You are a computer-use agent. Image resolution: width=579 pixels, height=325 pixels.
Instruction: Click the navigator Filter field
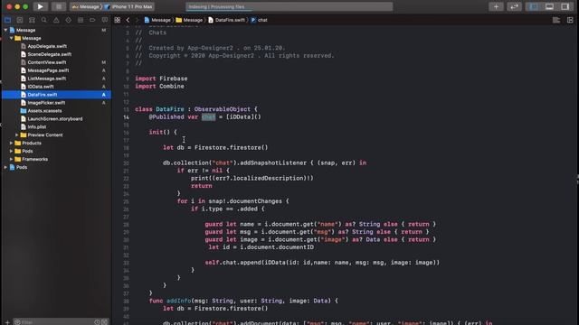coord(53,322)
